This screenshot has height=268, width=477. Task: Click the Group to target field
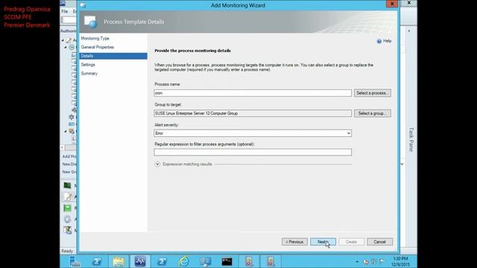tap(253, 113)
